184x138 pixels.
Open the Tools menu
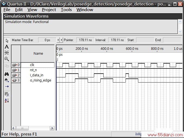(x=66, y=10)
